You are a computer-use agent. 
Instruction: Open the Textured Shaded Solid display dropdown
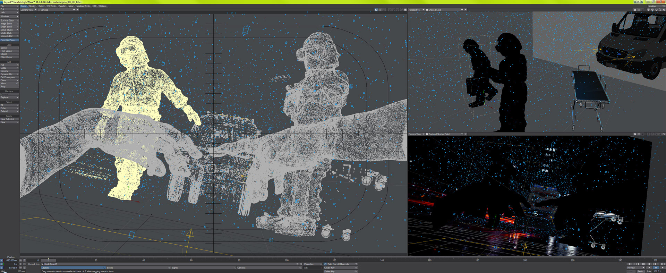click(x=444, y=134)
